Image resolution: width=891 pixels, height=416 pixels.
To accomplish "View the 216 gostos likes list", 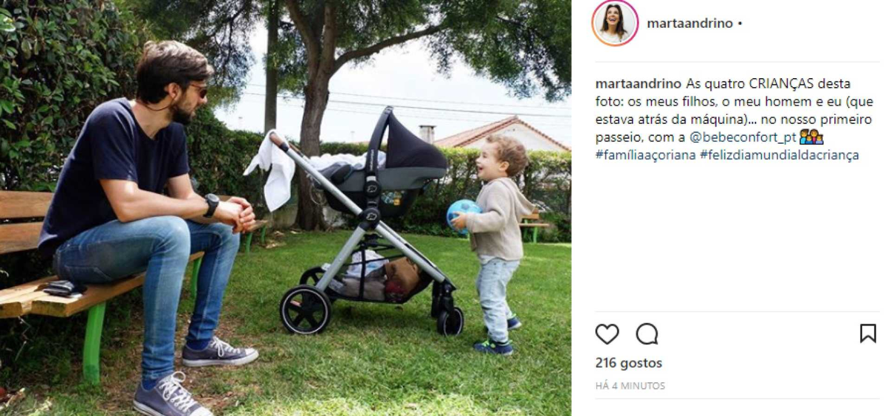I will pyautogui.click(x=629, y=363).
